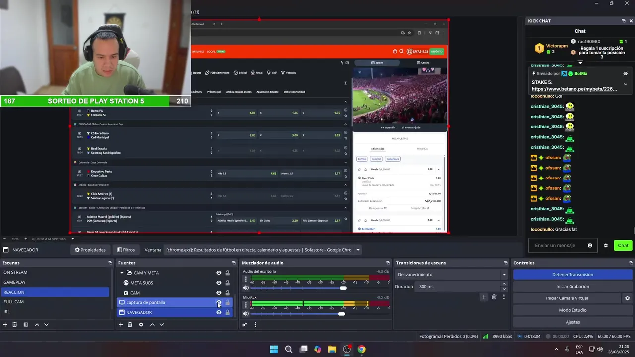Hide the CAM source
Viewport: 635px width, 357px height.
point(219,293)
